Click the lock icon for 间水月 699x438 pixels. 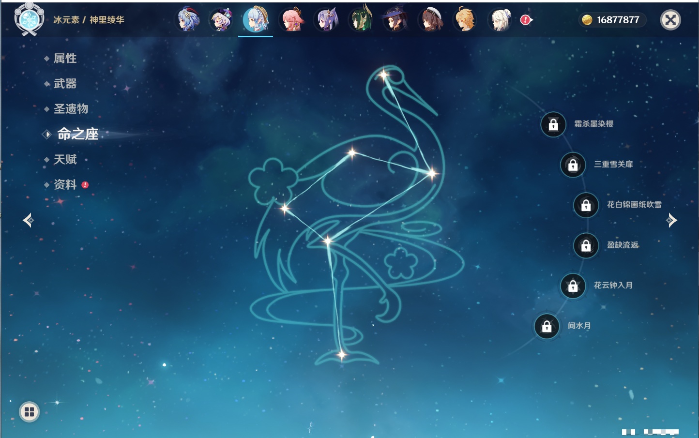point(547,326)
